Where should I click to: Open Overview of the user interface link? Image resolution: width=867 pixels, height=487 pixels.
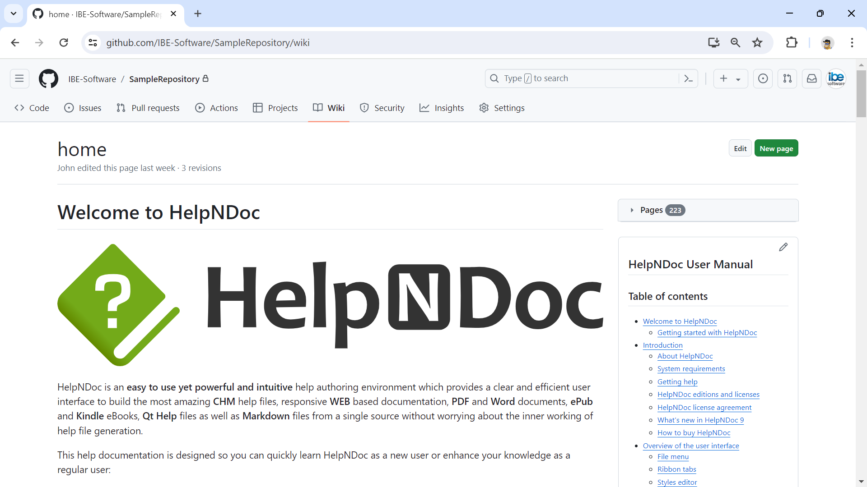[691, 446]
